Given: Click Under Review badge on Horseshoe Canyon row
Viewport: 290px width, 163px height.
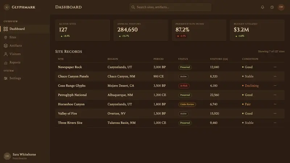Looking at the screenshot, I should tap(187, 104).
